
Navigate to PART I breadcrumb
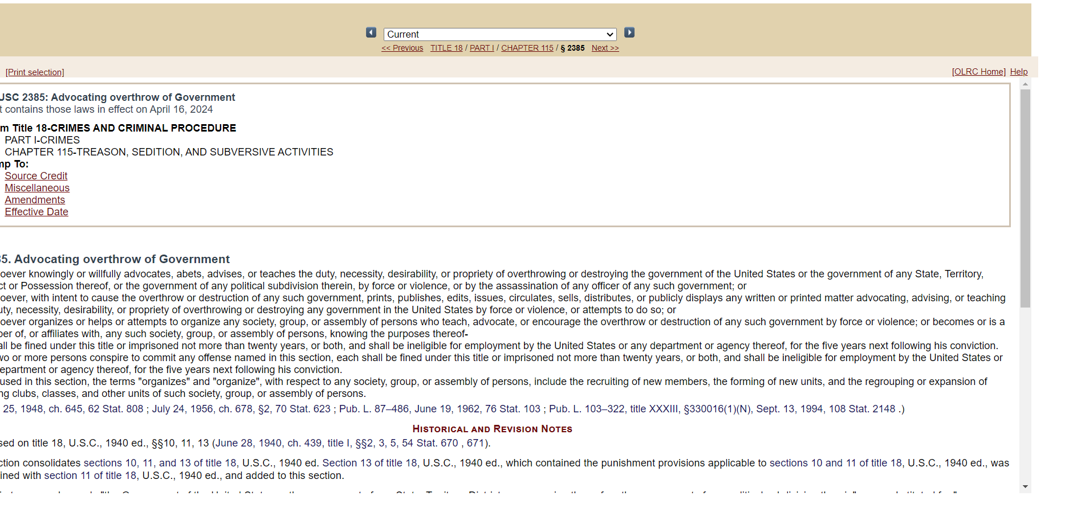pos(482,48)
